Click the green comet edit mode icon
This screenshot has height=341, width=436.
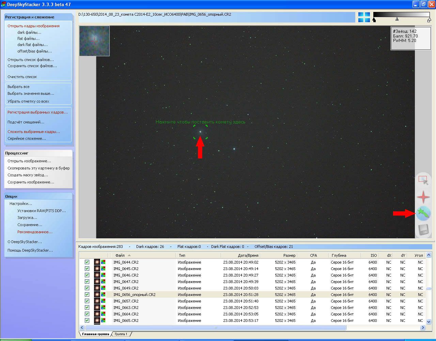click(423, 213)
